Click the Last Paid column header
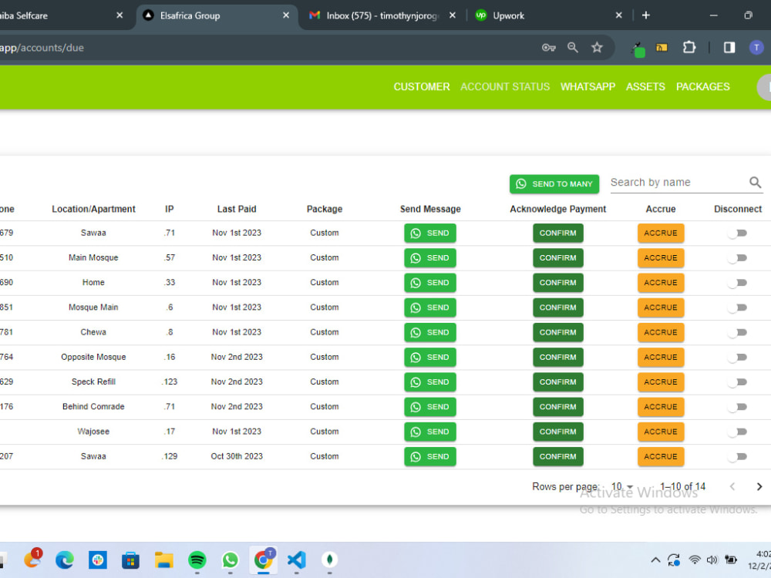 pos(237,209)
